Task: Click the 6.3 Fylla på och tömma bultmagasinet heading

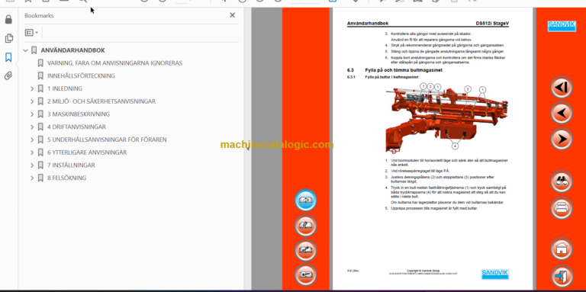Action: (394, 70)
